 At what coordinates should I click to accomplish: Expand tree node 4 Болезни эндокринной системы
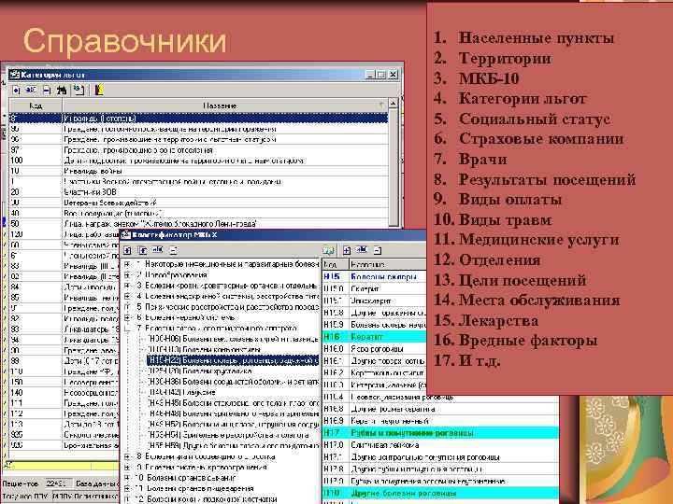point(127,297)
